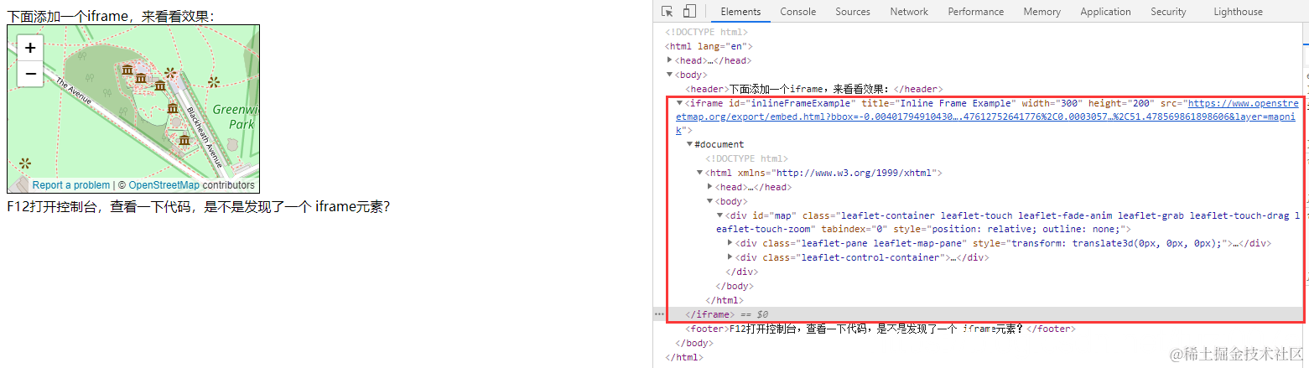The height and width of the screenshot is (368, 1309).
Task: Open the Lighthouse tab
Action: tap(1238, 11)
